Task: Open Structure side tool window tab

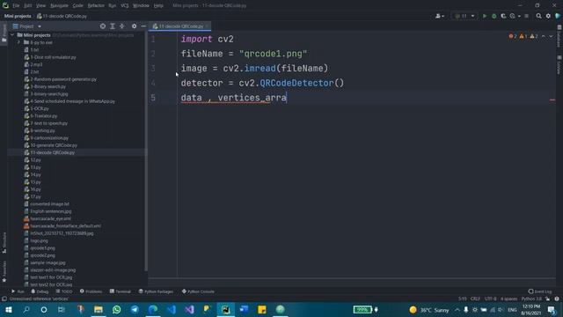Action: coord(4,243)
